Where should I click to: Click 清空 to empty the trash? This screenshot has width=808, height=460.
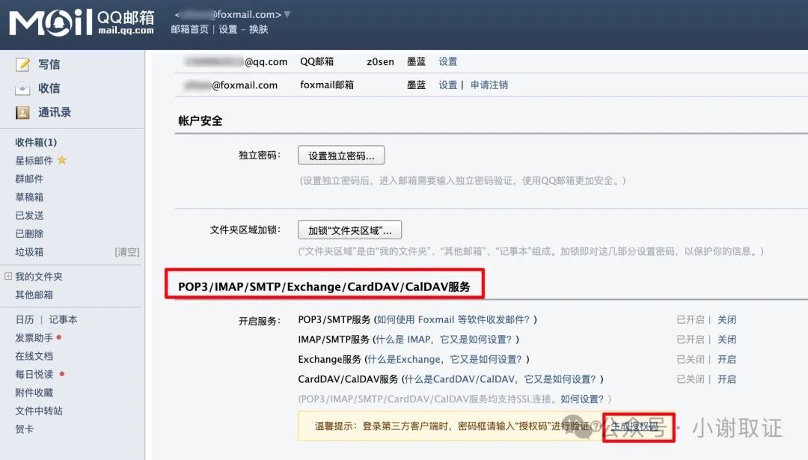[126, 252]
